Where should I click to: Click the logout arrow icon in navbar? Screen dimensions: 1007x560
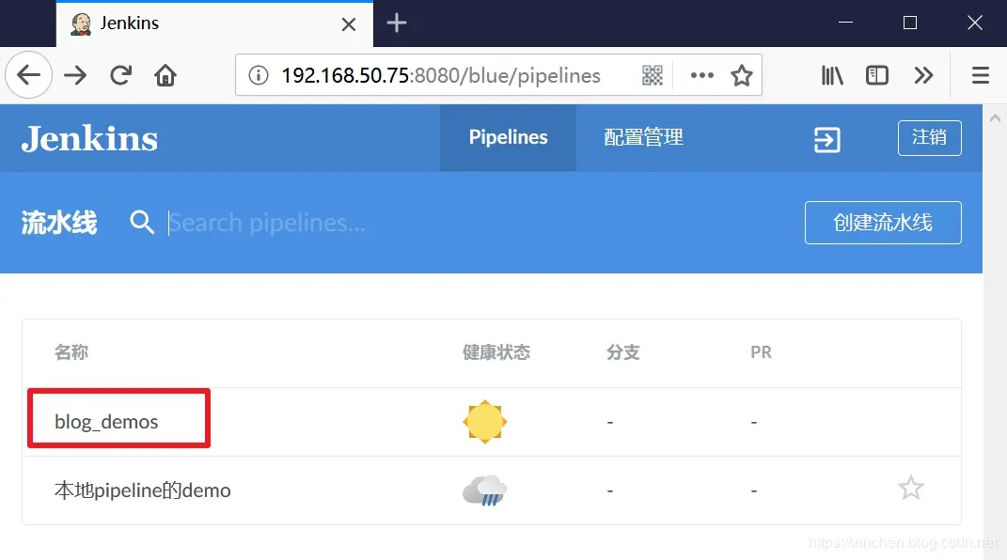click(826, 138)
